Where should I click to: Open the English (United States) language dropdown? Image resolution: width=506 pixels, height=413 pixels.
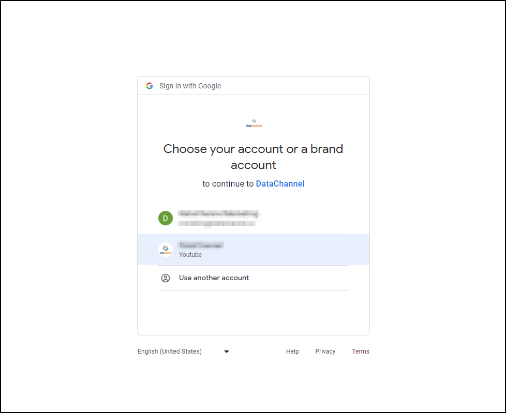tap(183, 351)
